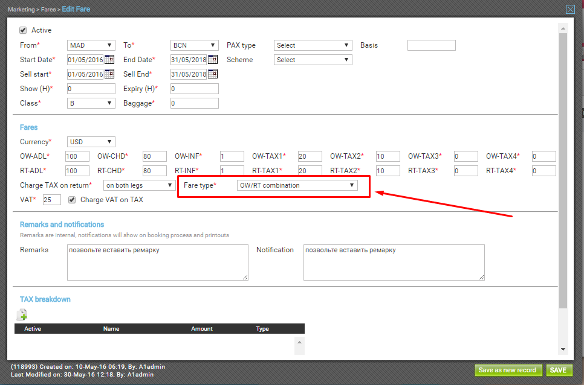The width and height of the screenshot is (584, 385).
Task: Open the To airport dropdown
Action: 195,45
